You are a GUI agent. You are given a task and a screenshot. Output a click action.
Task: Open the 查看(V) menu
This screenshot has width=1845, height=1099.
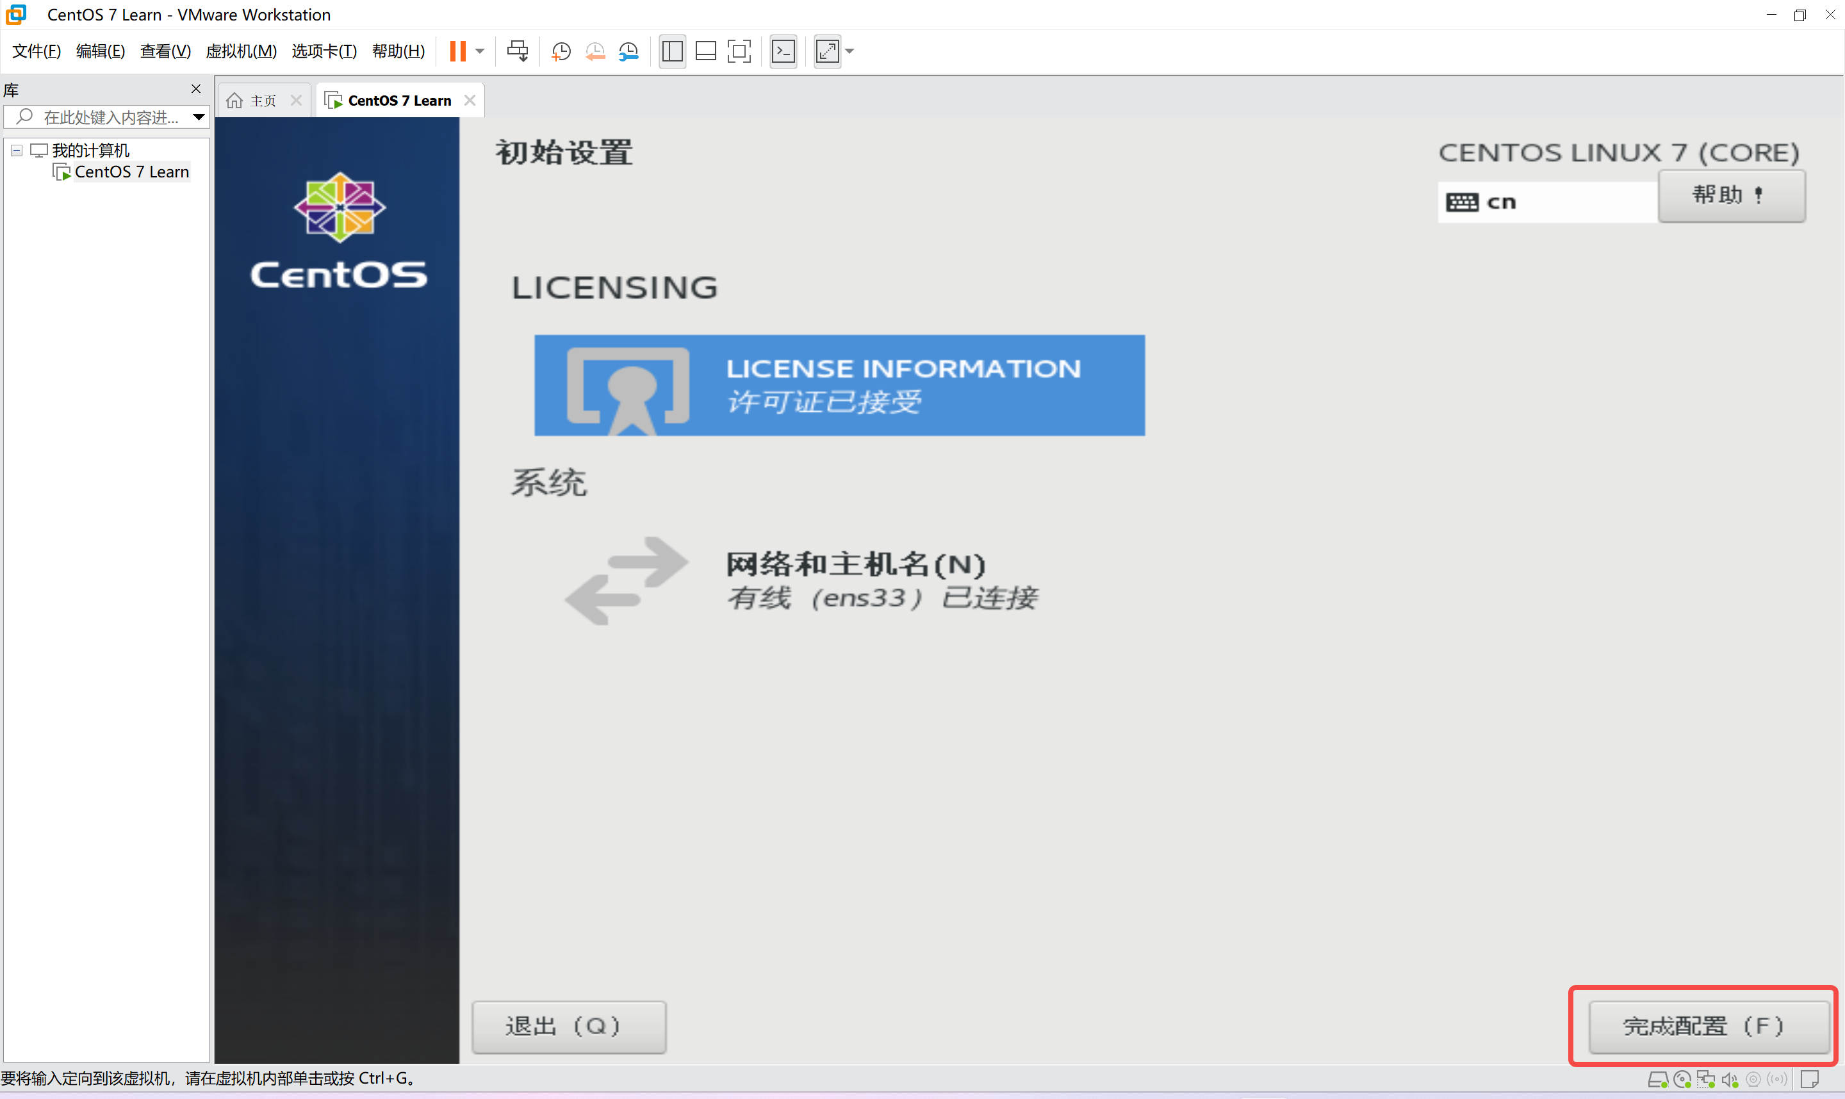[165, 51]
